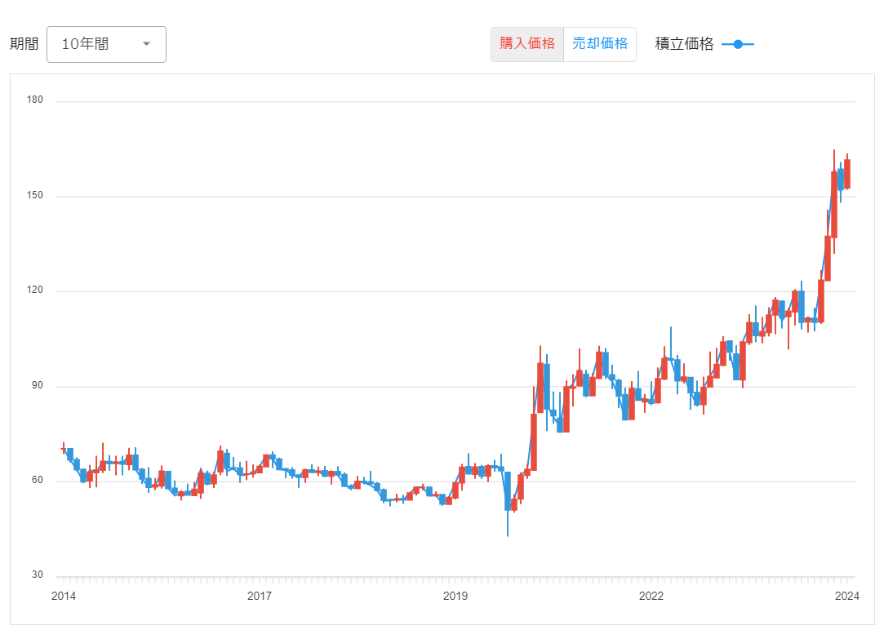
Task: Click the 2024 label on the x-axis
Action: [847, 596]
